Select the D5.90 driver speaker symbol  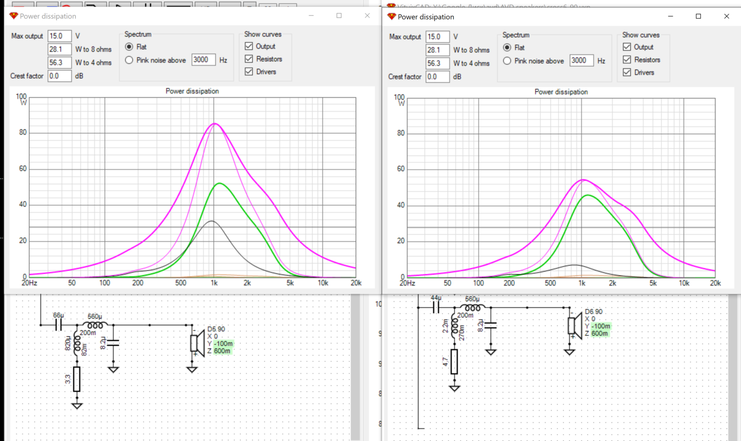pos(197,343)
